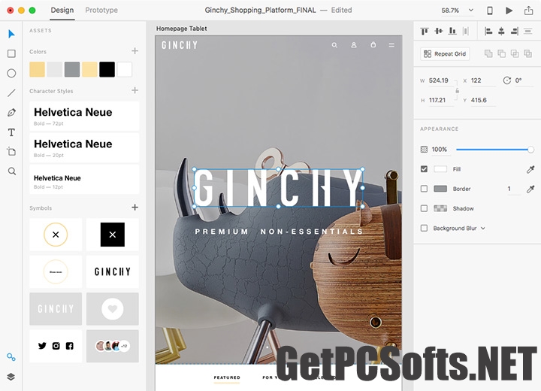
Task: Add a new character style
Action: click(135, 90)
